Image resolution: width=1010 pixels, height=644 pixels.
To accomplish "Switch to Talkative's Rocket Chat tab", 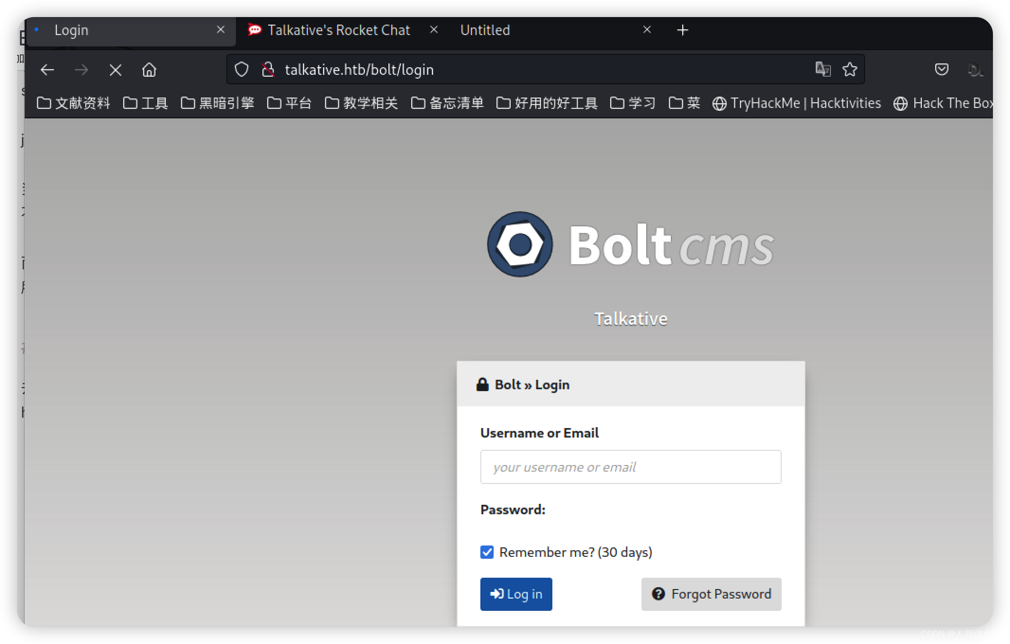I will (x=338, y=30).
